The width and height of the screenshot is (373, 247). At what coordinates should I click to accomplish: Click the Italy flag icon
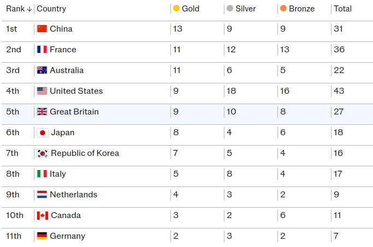pyautogui.click(x=42, y=174)
